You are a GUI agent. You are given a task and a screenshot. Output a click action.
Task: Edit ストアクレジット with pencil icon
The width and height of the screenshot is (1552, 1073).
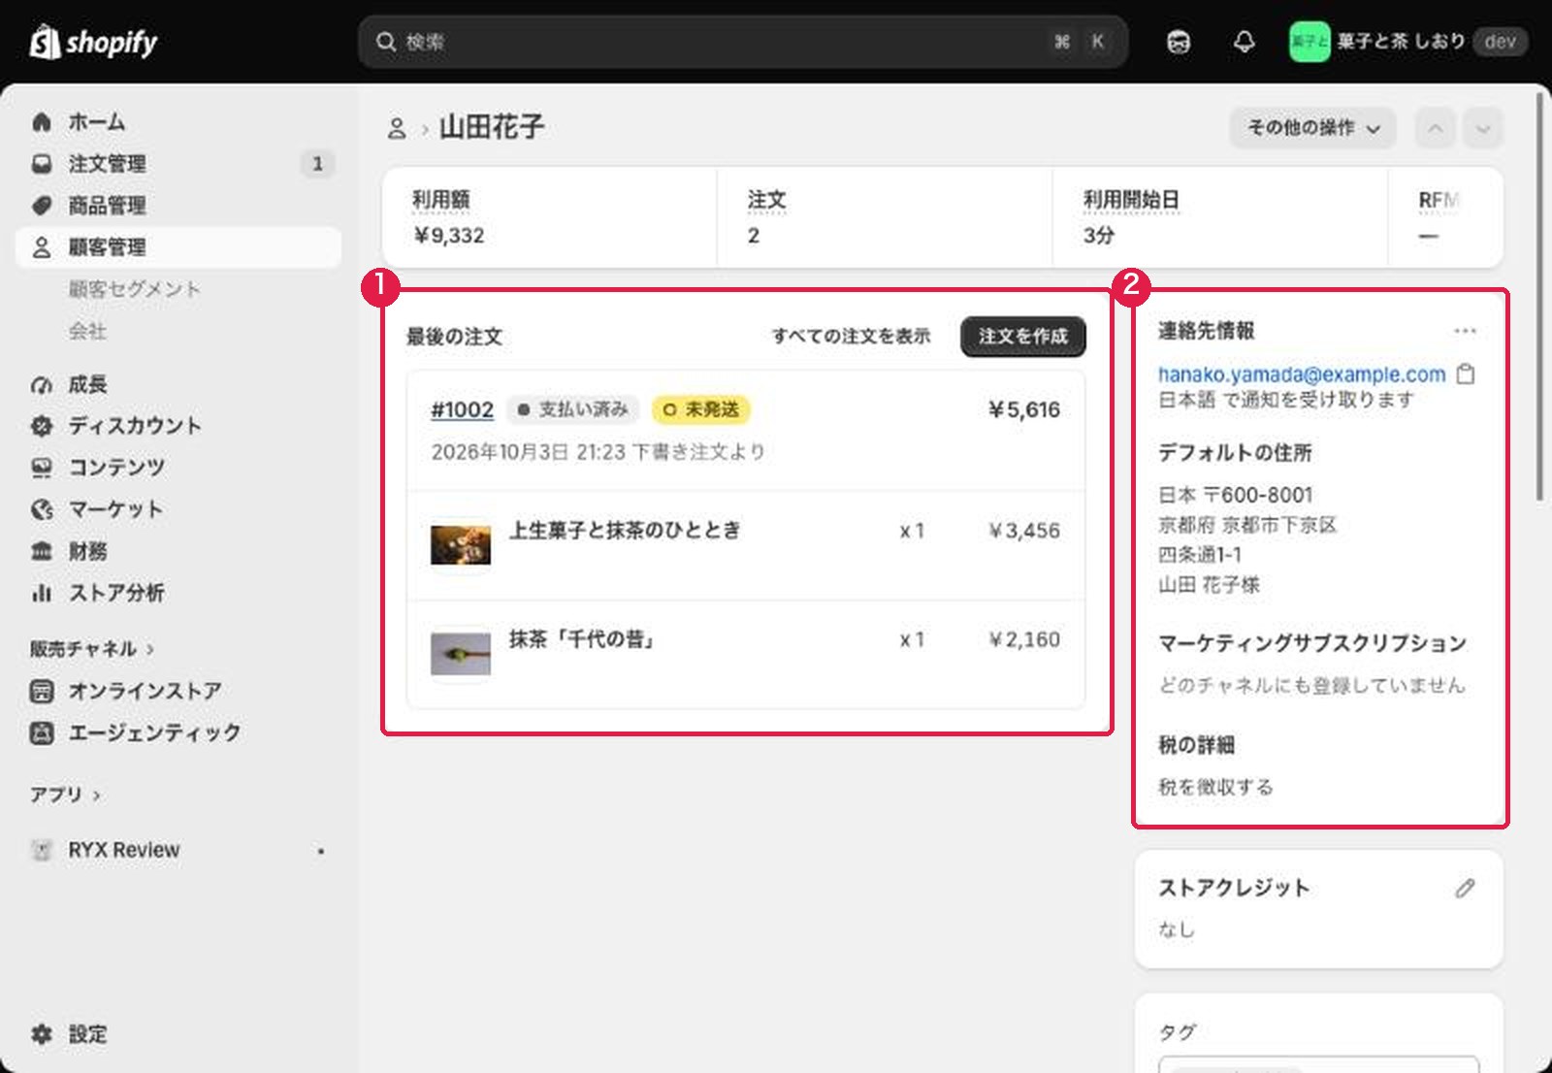point(1465,888)
